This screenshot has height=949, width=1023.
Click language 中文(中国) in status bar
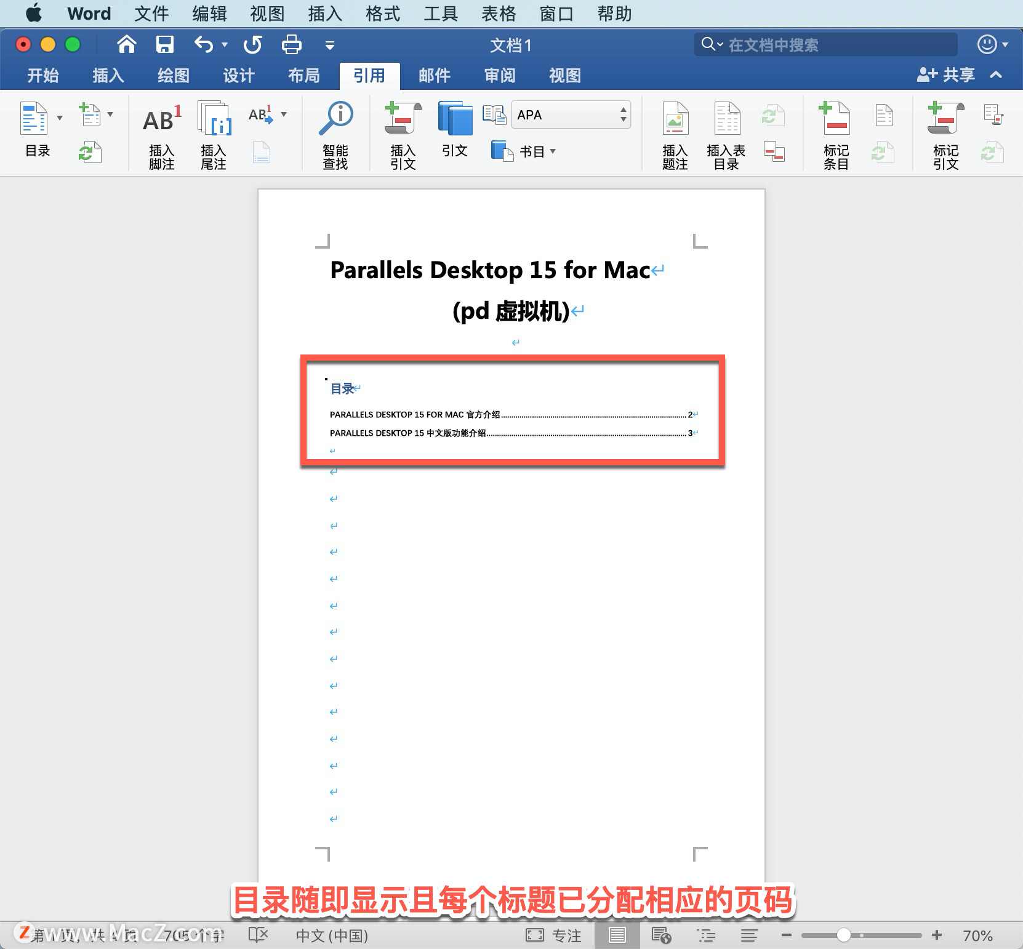(332, 935)
